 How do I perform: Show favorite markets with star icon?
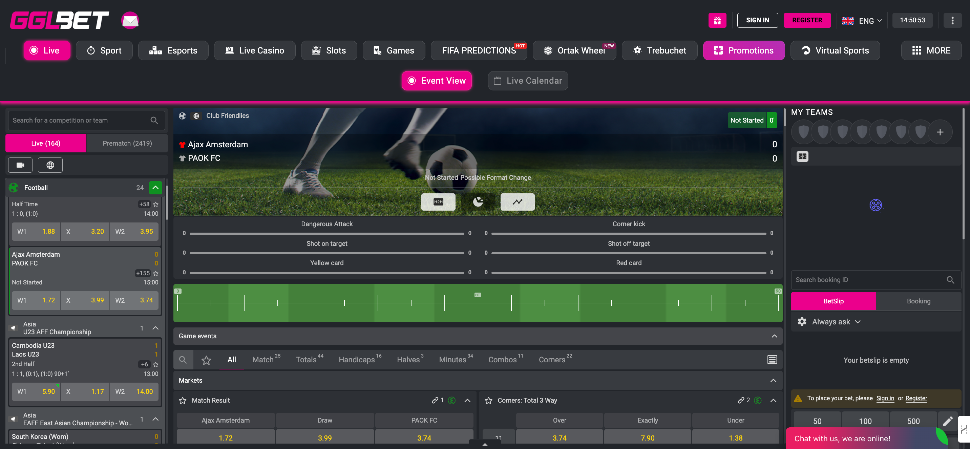pyautogui.click(x=206, y=360)
